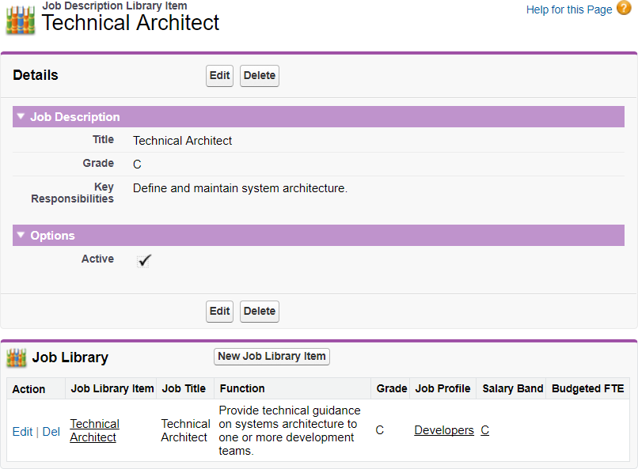Click the help question mark icon
Image resolution: width=638 pixels, height=469 pixels.
point(624,9)
